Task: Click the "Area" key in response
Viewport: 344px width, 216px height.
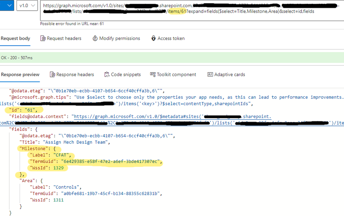Action: [x=27, y=181]
